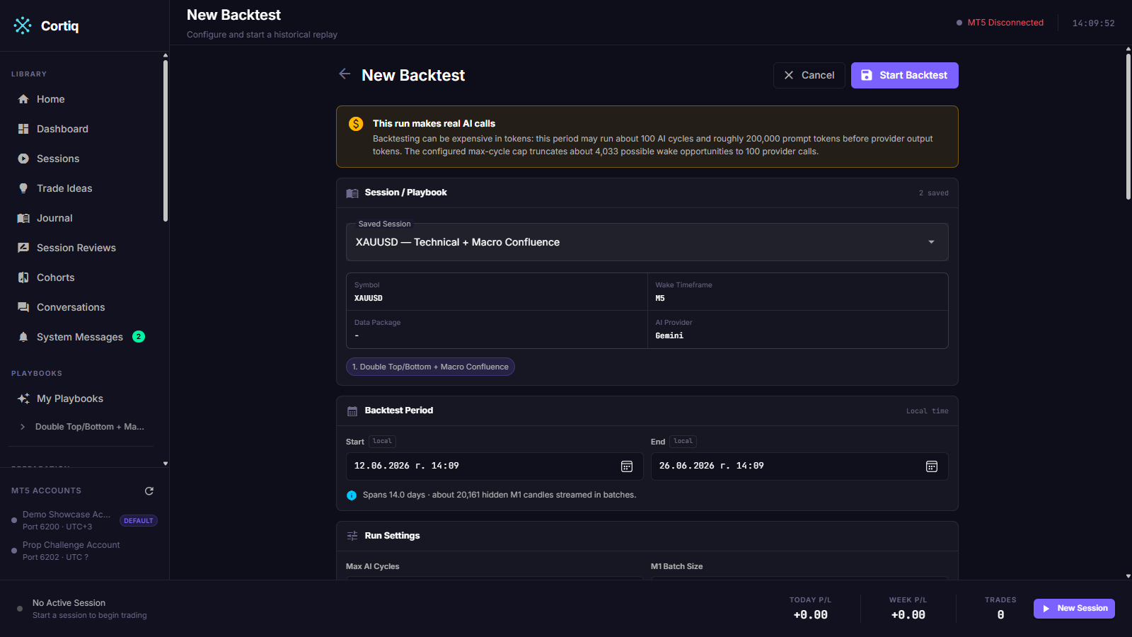Click the Local time label
The width and height of the screenshot is (1132, 637).
tap(928, 411)
